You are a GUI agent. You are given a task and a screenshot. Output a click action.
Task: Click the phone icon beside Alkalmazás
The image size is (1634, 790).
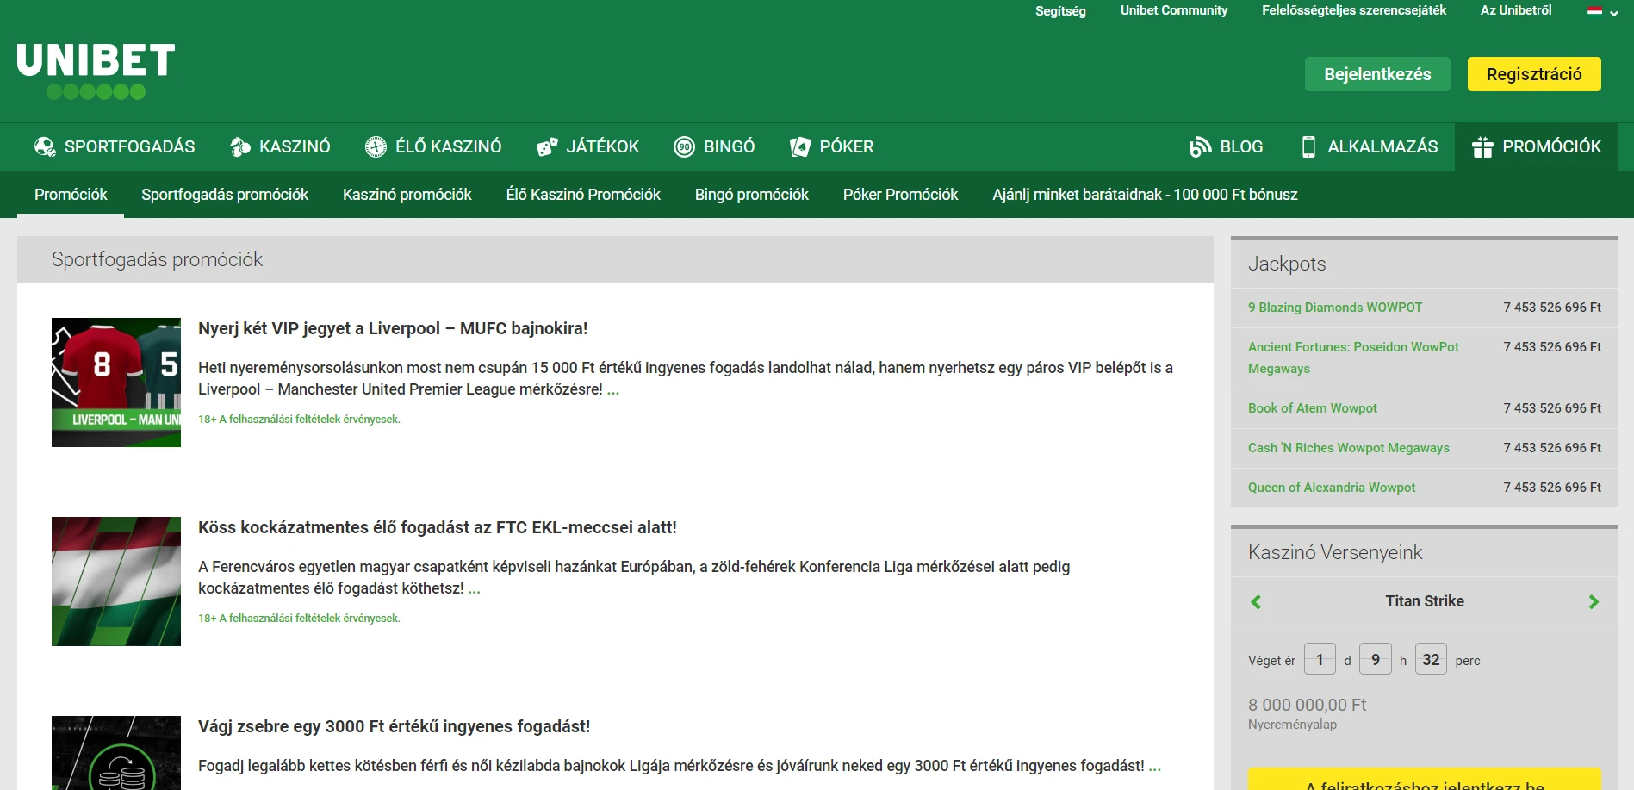point(1308,147)
